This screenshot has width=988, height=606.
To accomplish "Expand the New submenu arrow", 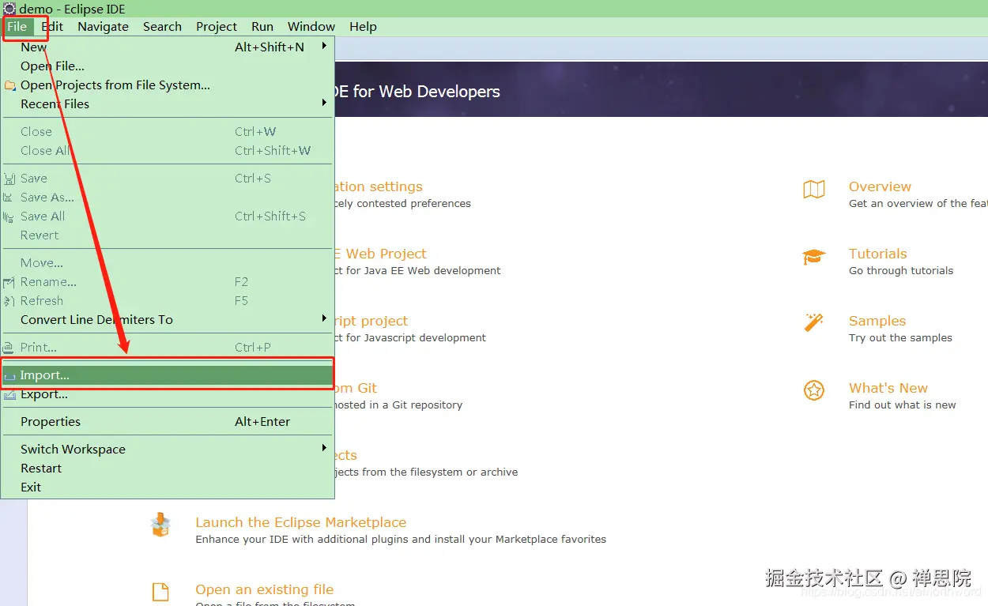I will point(324,47).
